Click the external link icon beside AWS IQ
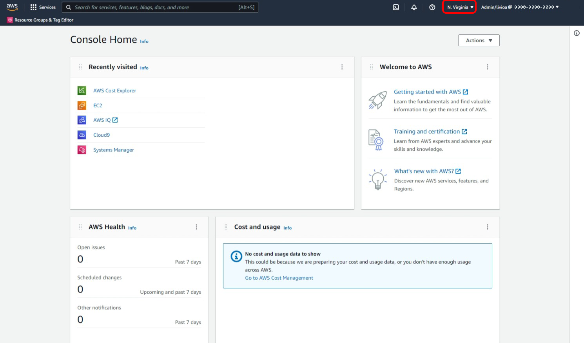The height and width of the screenshot is (343, 584). coord(115,120)
